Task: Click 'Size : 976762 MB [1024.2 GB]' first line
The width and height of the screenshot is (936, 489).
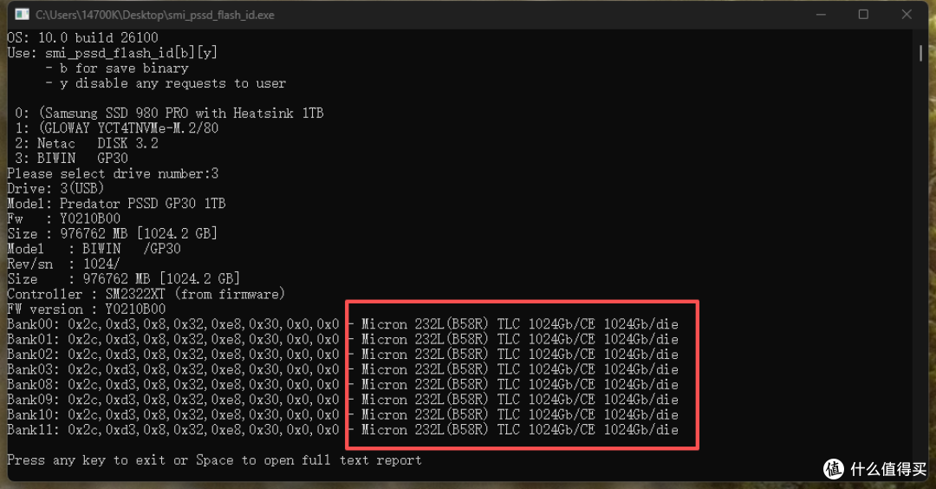Action: point(112,233)
